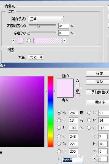Select the R red radio button
Image resolution: width=109 pixels, height=164 pixels.
[59, 136]
